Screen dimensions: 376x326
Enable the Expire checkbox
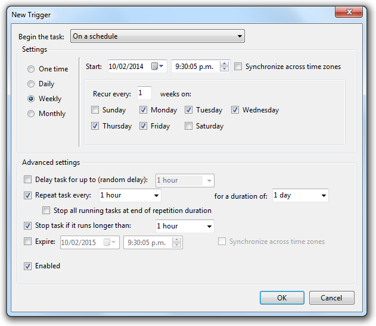(x=27, y=242)
